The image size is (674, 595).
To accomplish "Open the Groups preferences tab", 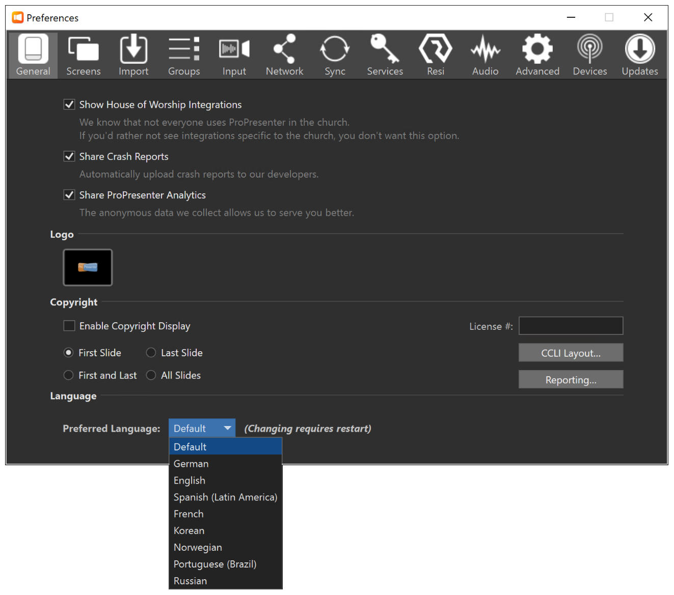I will [184, 55].
